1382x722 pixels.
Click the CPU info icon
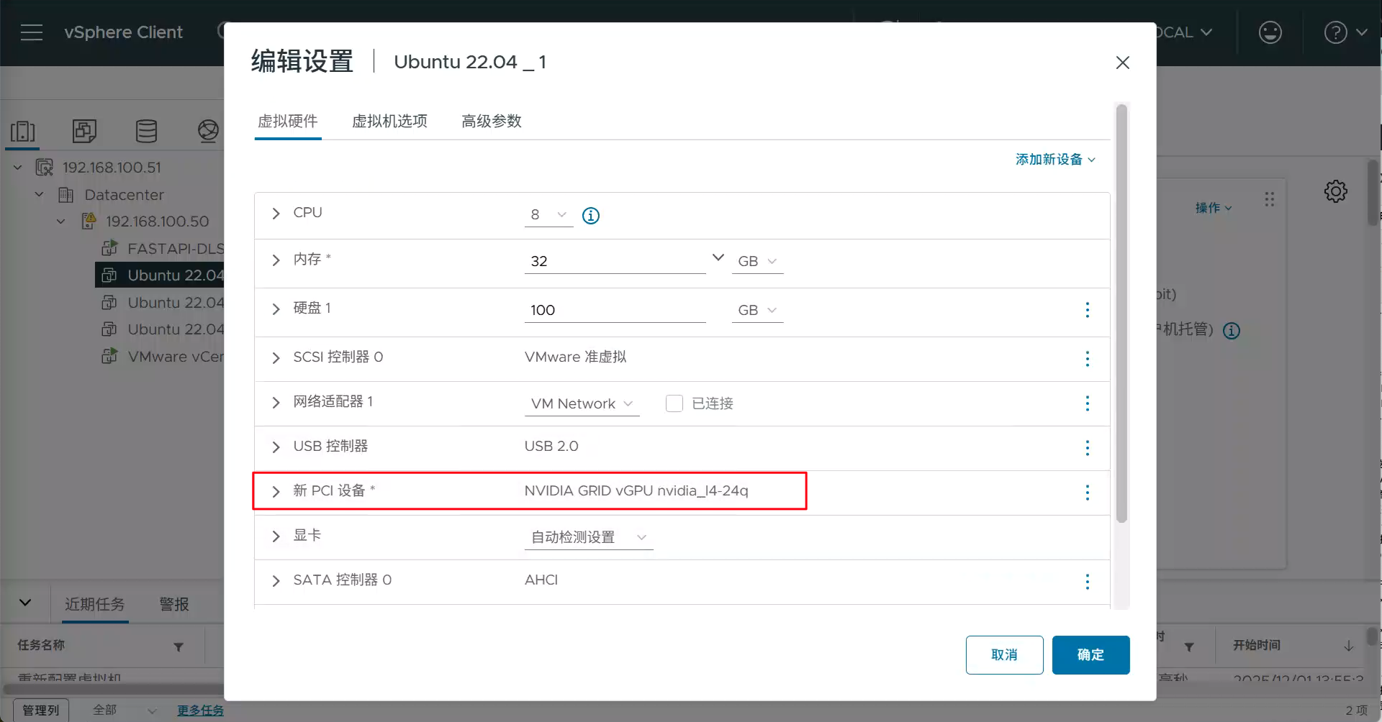[590, 216]
